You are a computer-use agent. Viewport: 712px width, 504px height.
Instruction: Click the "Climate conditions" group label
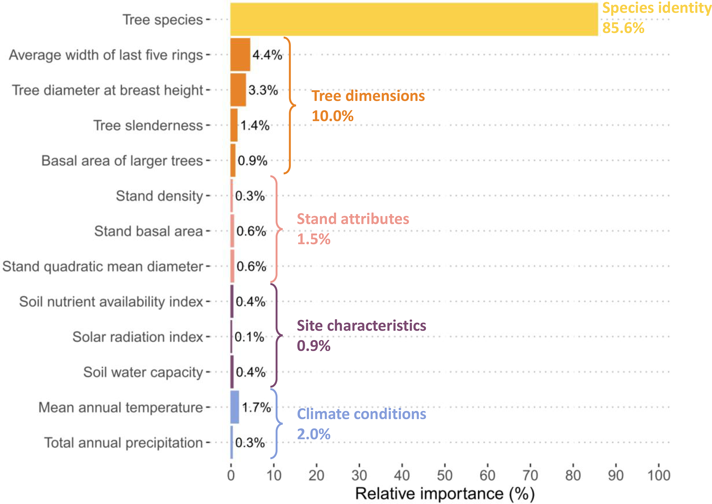361,414
